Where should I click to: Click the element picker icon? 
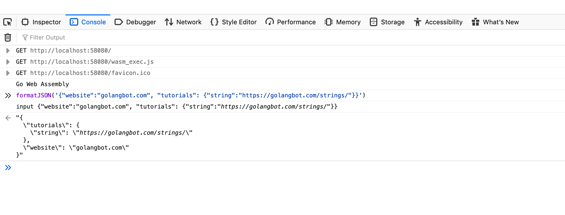7,22
